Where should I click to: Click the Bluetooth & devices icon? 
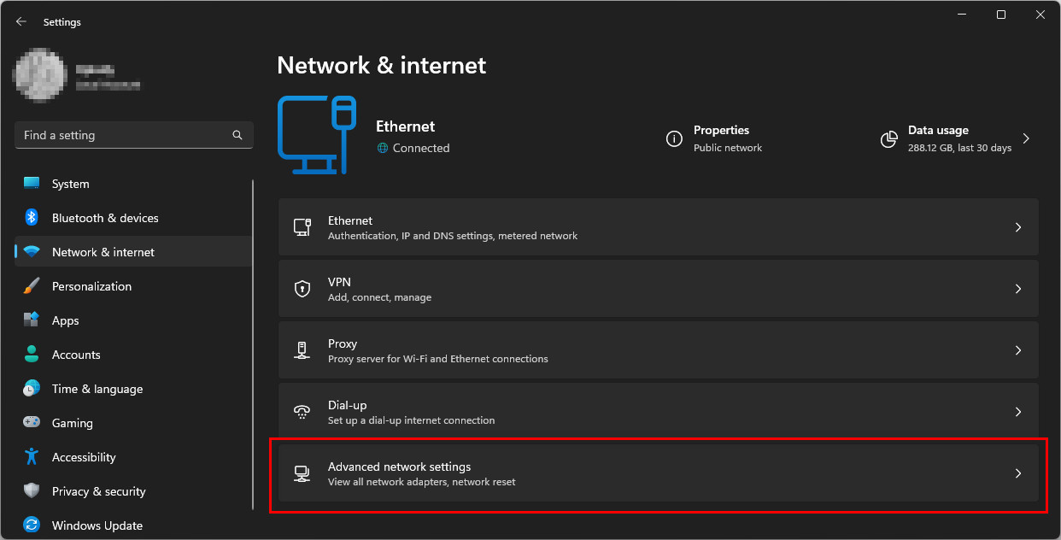pyautogui.click(x=32, y=218)
